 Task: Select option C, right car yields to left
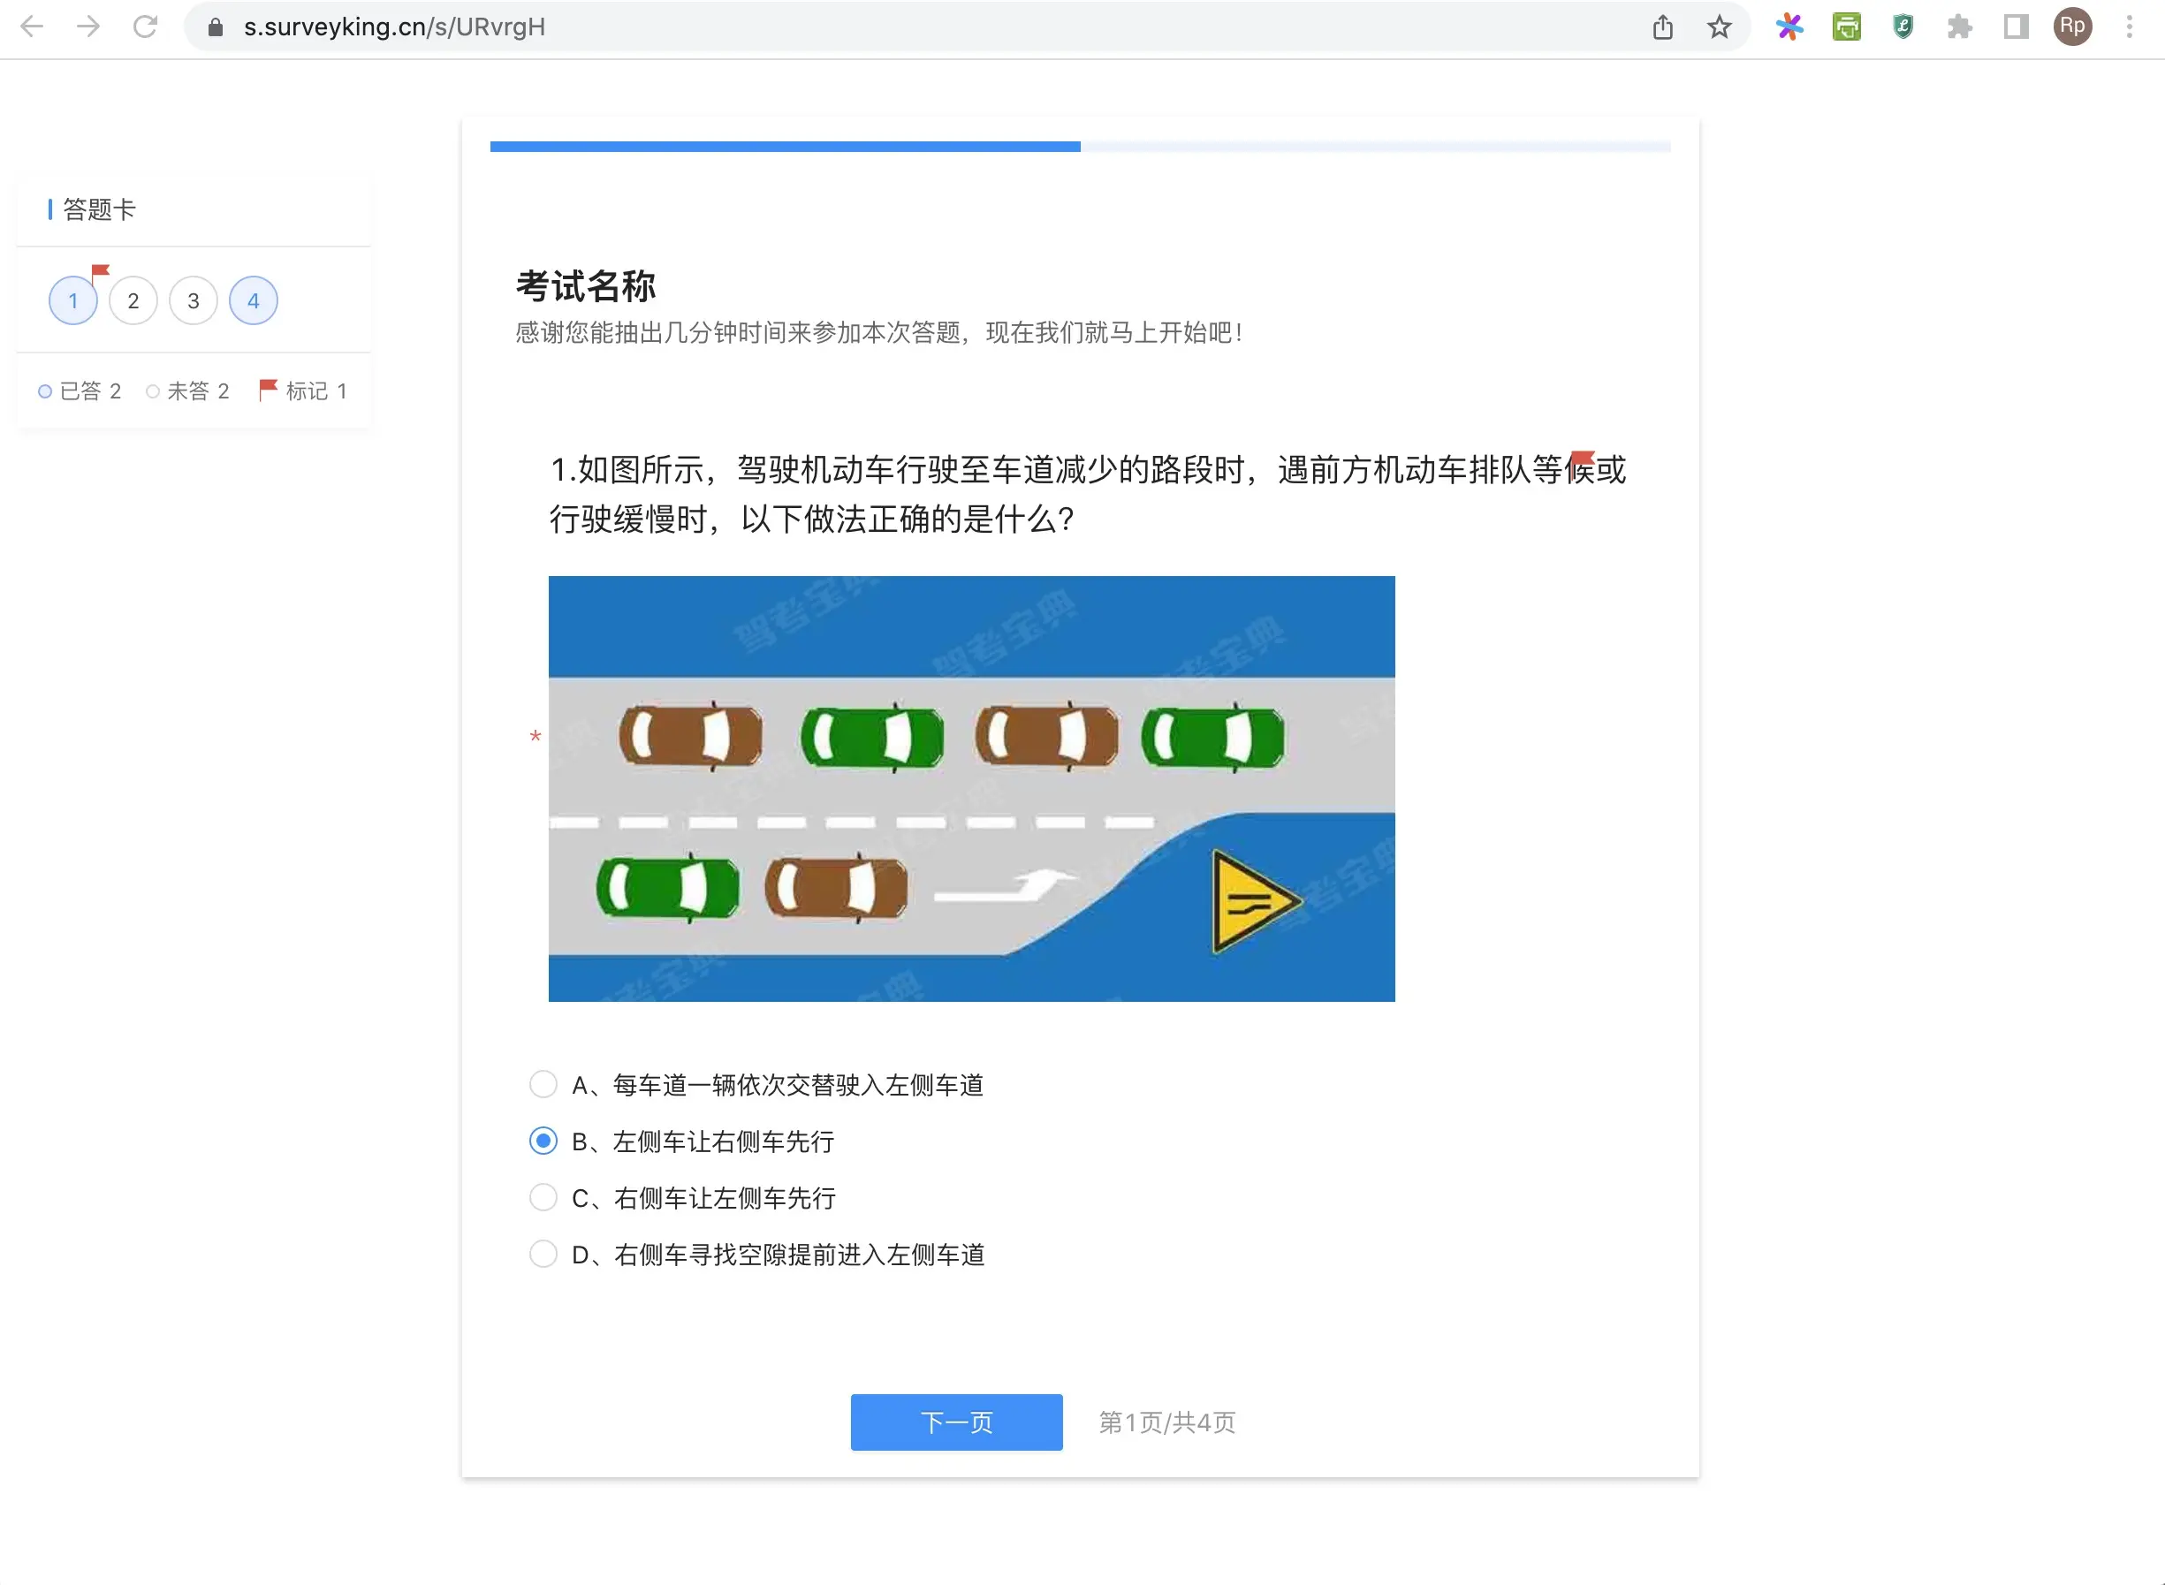pos(543,1197)
